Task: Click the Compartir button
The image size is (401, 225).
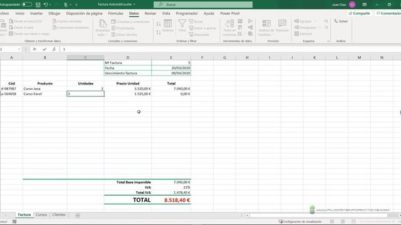Action: 359,13
